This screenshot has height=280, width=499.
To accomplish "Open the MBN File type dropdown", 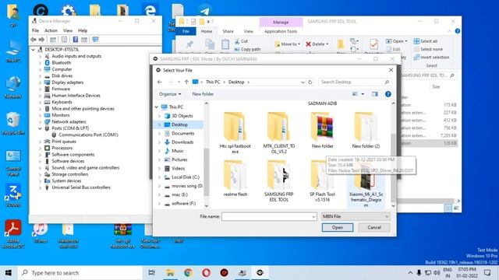I will [x=356, y=216].
